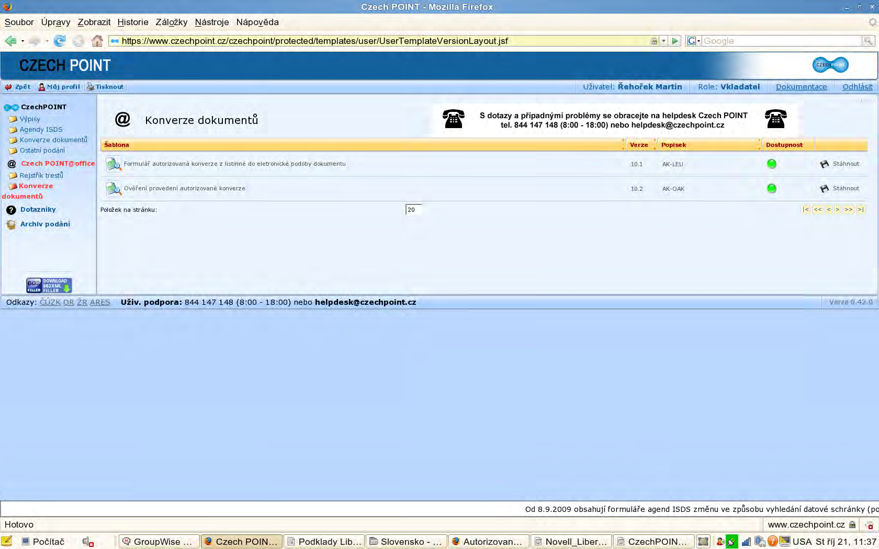Viewport: 879px width, 549px height.
Task: Click the Home icon in Firefox toolbar
Action: tap(97, 41)
